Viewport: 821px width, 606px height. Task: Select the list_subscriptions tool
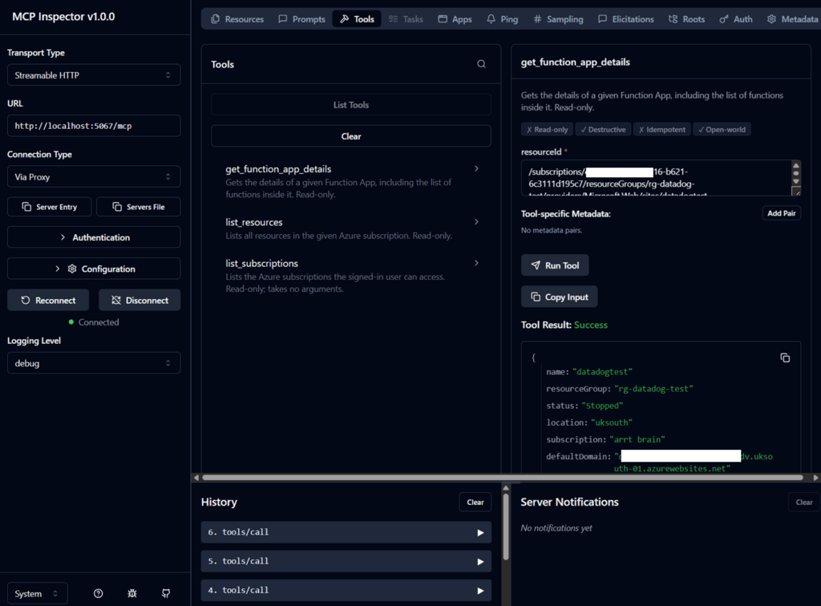(x=351, y=276)
